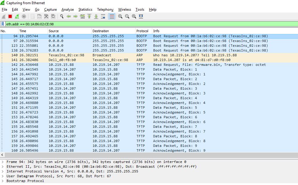Sort by Destination column header
298x185 pixels.
113,31
